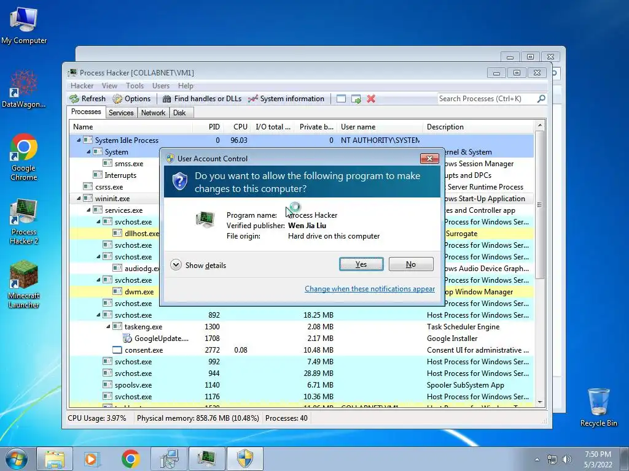
Task: Open the View menu
Action: click(109, 86)
